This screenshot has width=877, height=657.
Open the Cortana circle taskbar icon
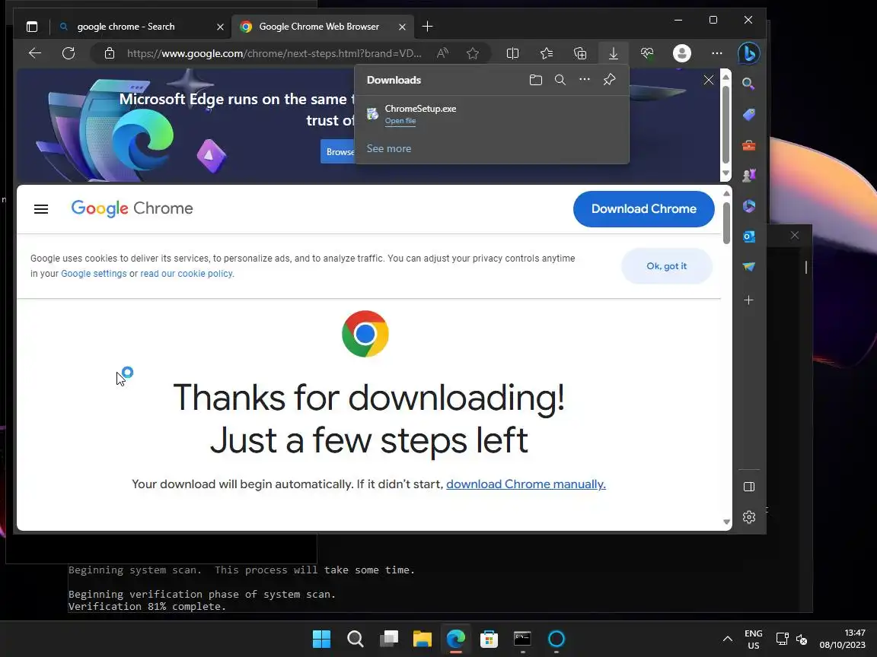556,639
